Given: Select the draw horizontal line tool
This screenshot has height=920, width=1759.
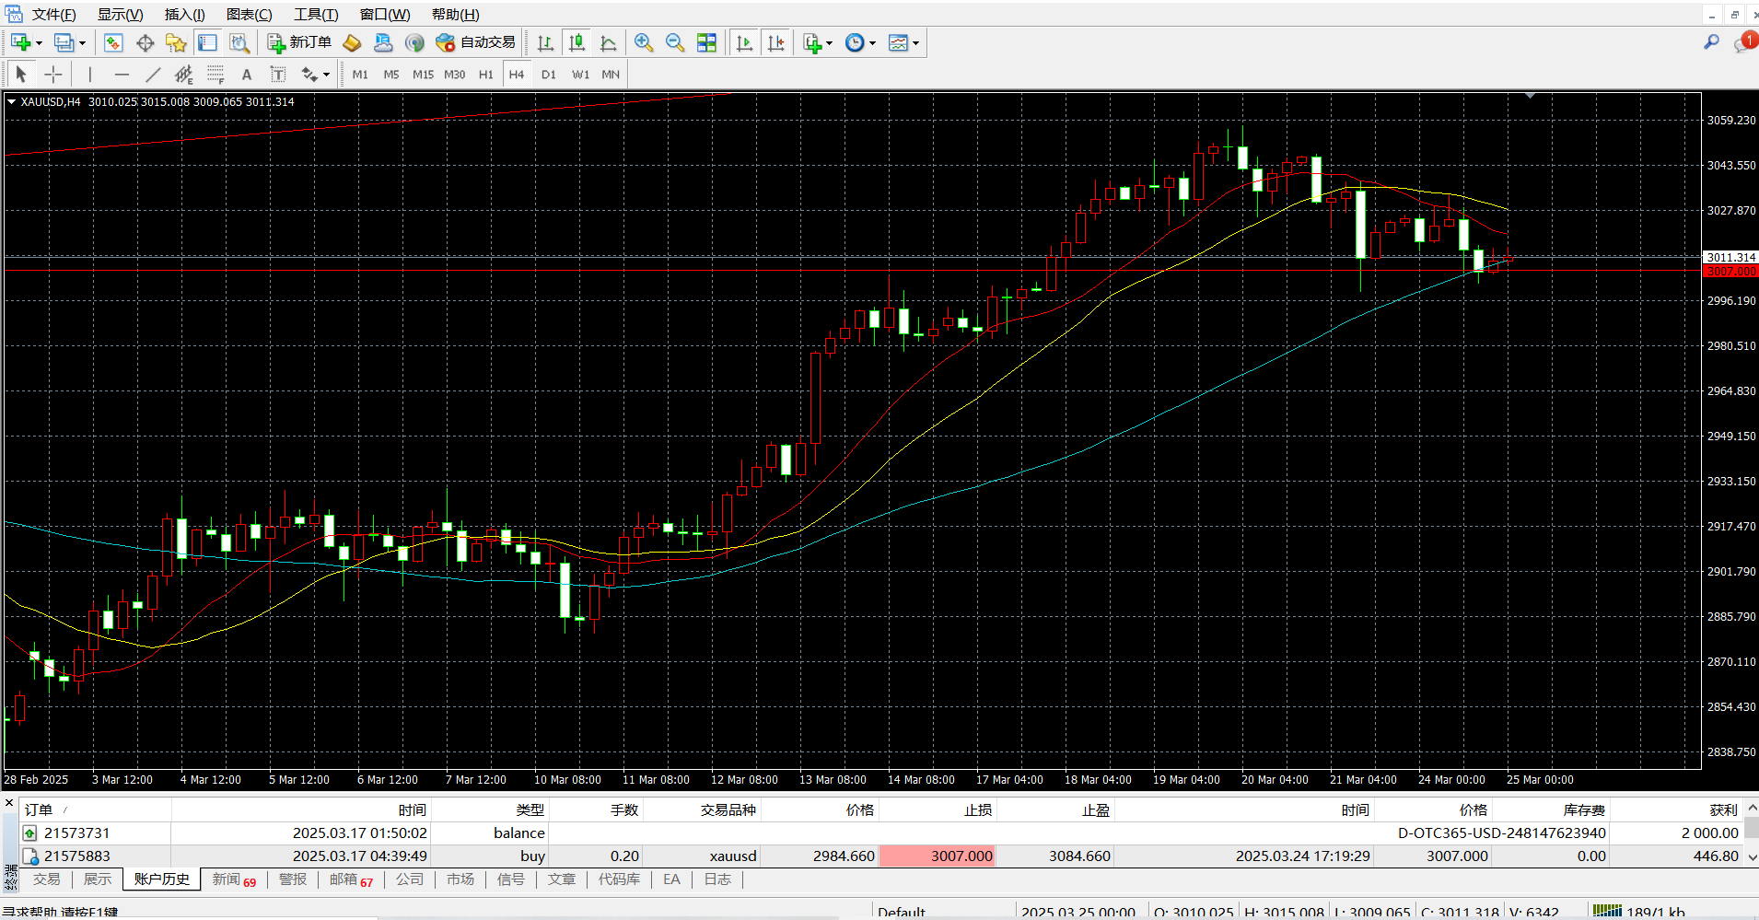Looking at the screenshot, I should pos(122,75).
